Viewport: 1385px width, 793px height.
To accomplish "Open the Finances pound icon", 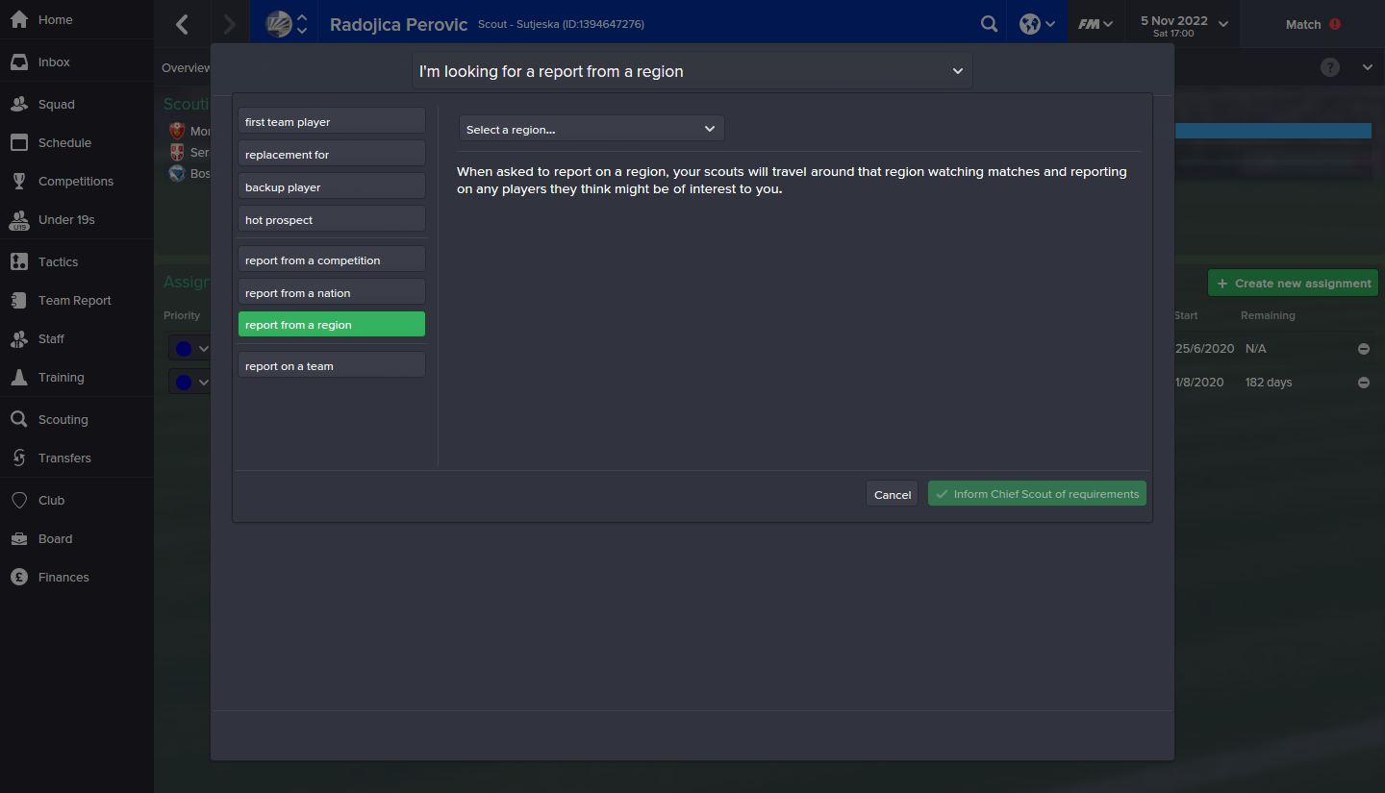I will coord(19,577).
